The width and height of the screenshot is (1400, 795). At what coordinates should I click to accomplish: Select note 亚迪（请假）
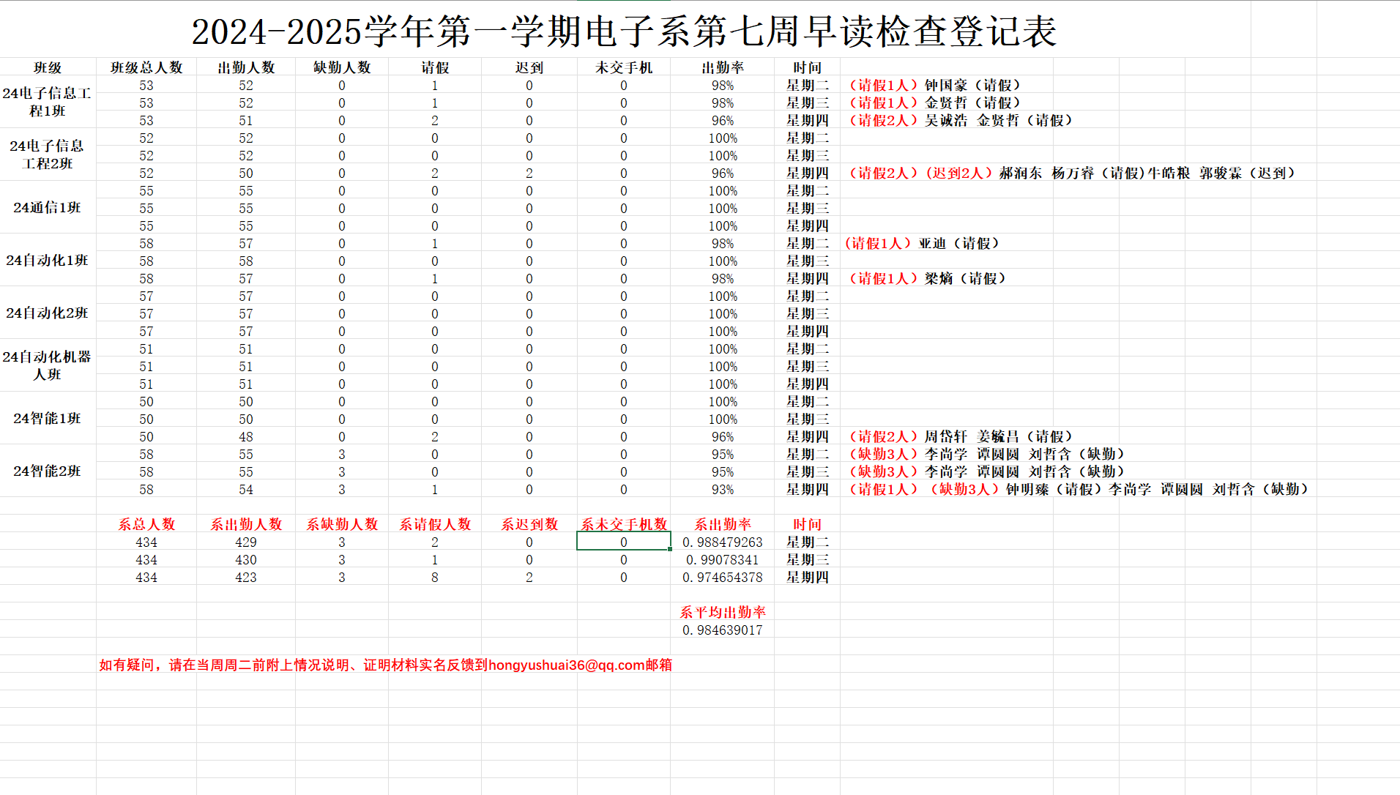(x=923, y=244)
